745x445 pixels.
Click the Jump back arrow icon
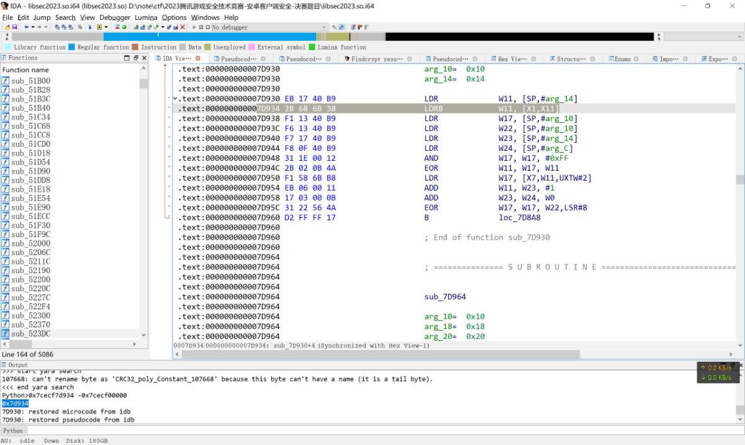[25, 27]
